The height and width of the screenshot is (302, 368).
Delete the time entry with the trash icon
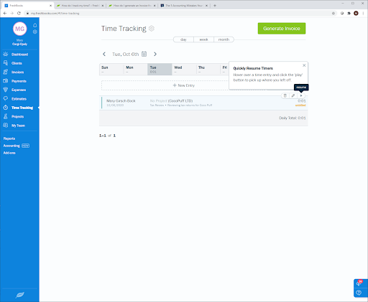click(x=285, y=95)
